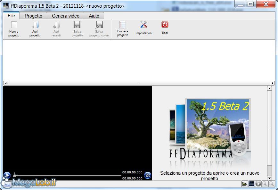Select the Aiuto tab
278x190 pixels.
pos(94,16)
